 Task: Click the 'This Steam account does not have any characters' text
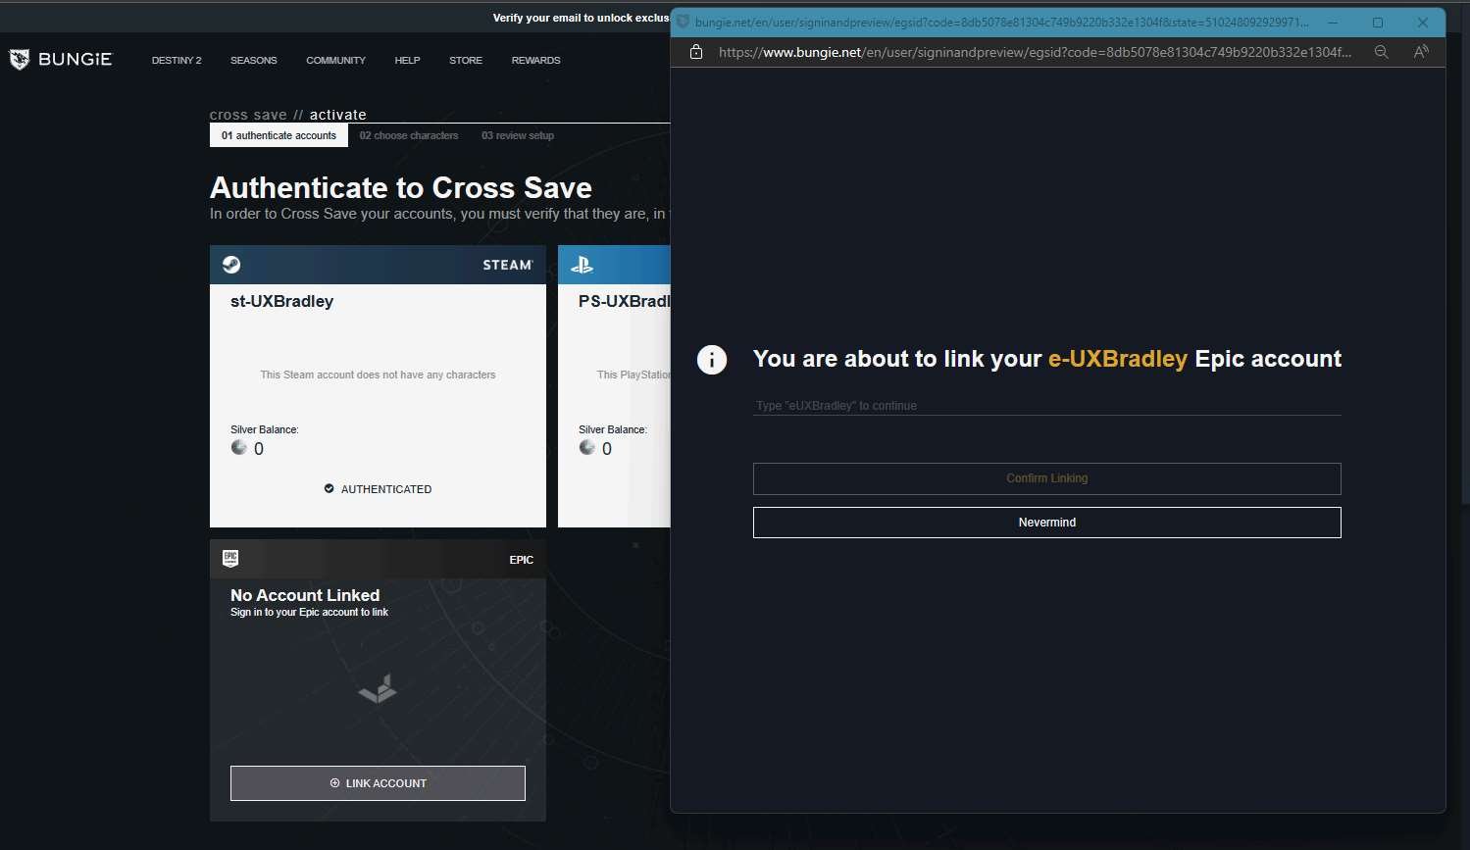378,375
